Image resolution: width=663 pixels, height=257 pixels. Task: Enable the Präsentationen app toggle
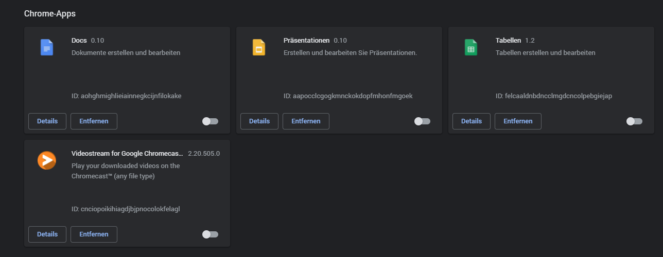(x=422, y=121)
